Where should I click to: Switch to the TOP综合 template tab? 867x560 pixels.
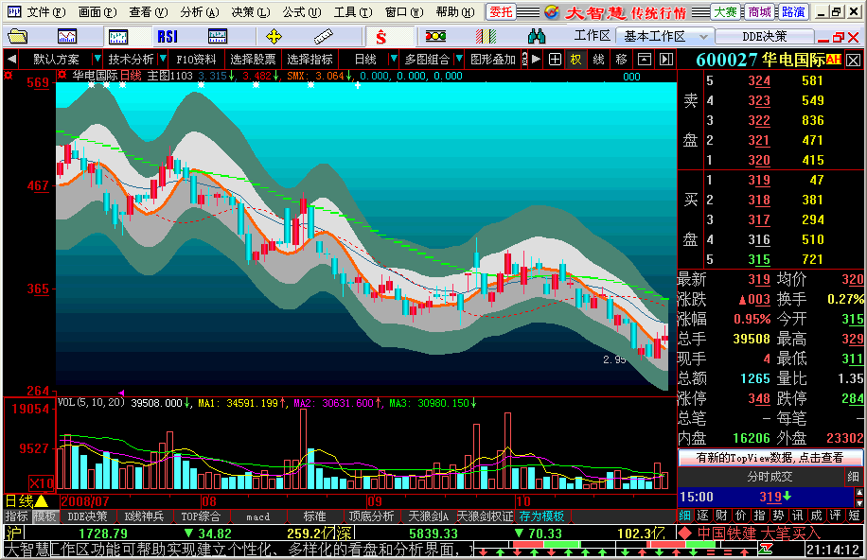pyautogui.click(x=201, y=516)
